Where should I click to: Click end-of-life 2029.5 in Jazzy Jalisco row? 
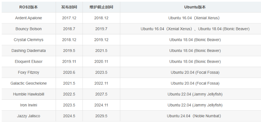pos(101,116)
